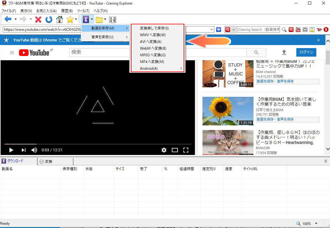The image size is (330, 228).
Task: Click the video progress bar
Action: click(98, 144)
